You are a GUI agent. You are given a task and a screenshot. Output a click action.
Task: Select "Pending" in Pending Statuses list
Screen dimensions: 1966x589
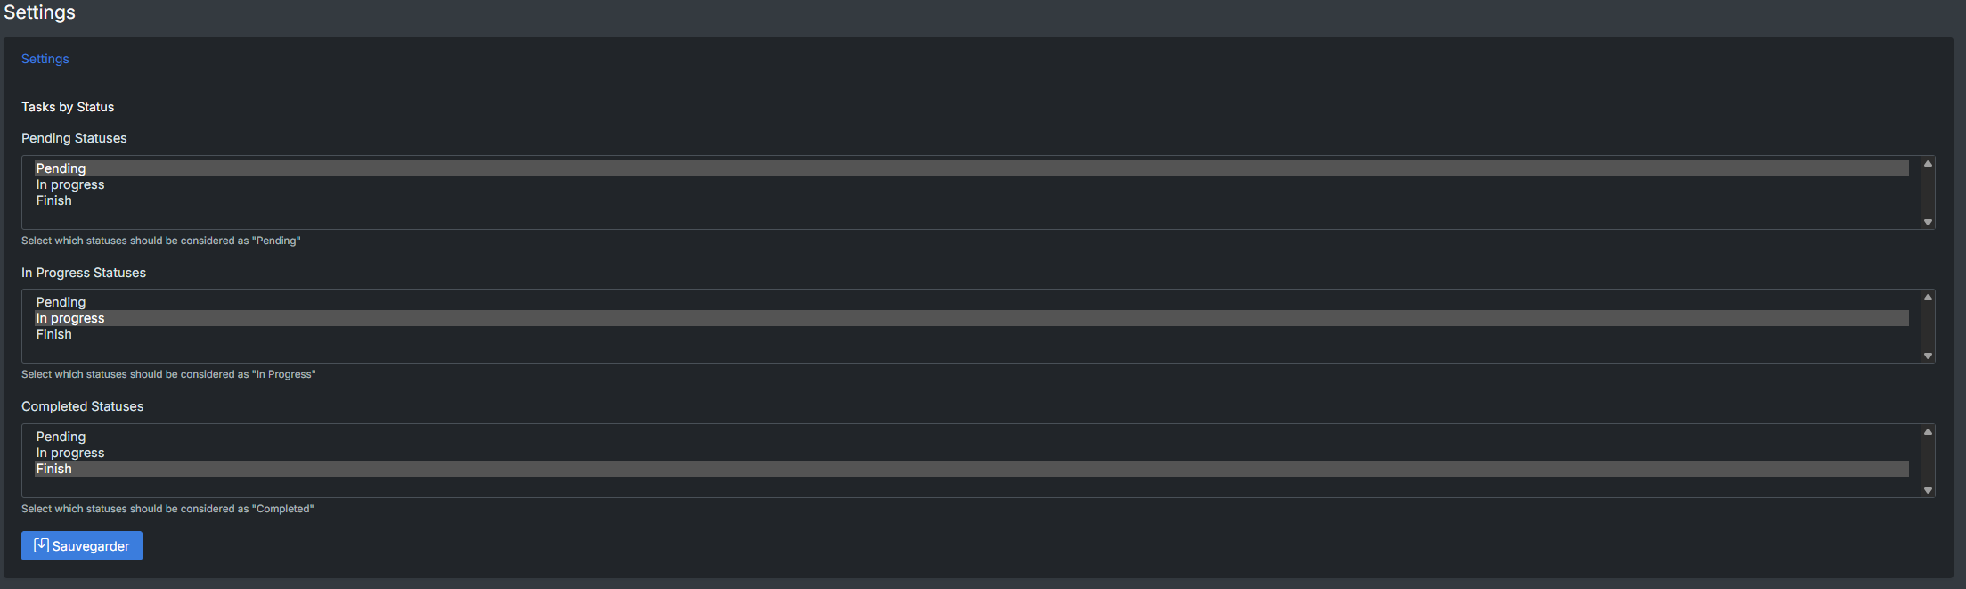click(971, 168)
